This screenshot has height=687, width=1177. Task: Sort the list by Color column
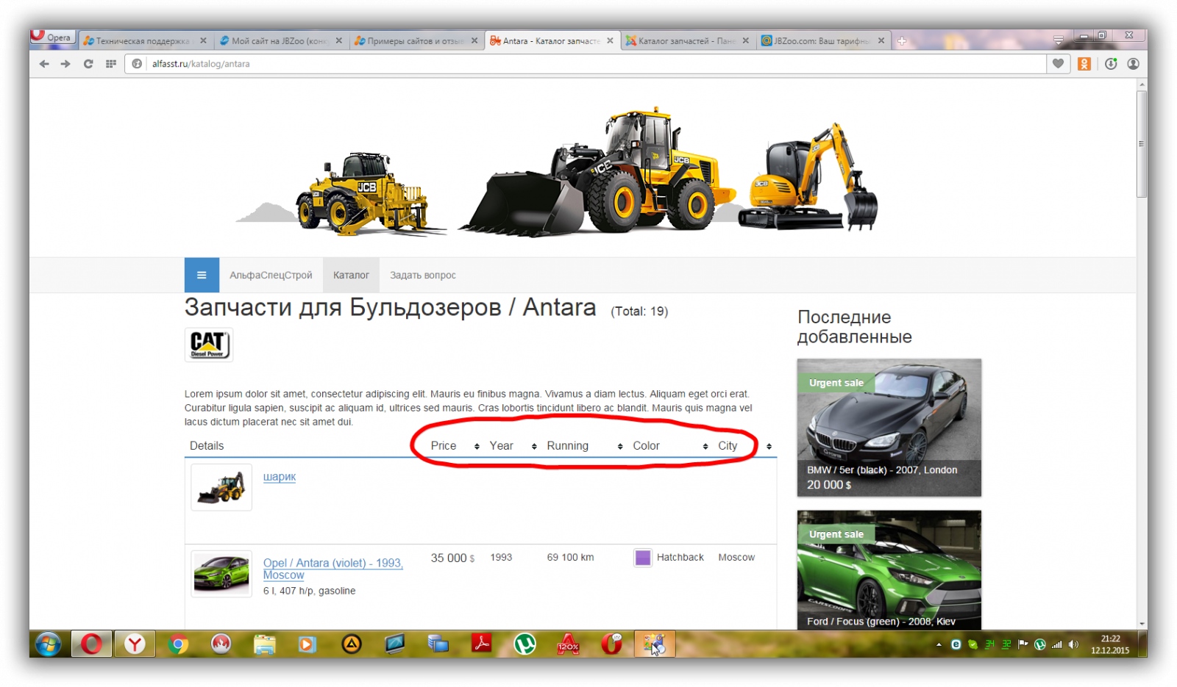click(x=646, y=446)
